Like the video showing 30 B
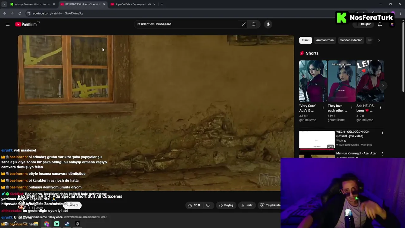Viewport: 405px width, 228px height. 194,205
